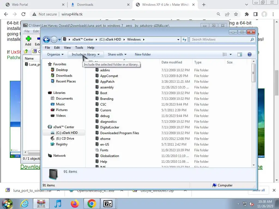Click the Documents library icon
279x209 pixels.
[53, 98]
